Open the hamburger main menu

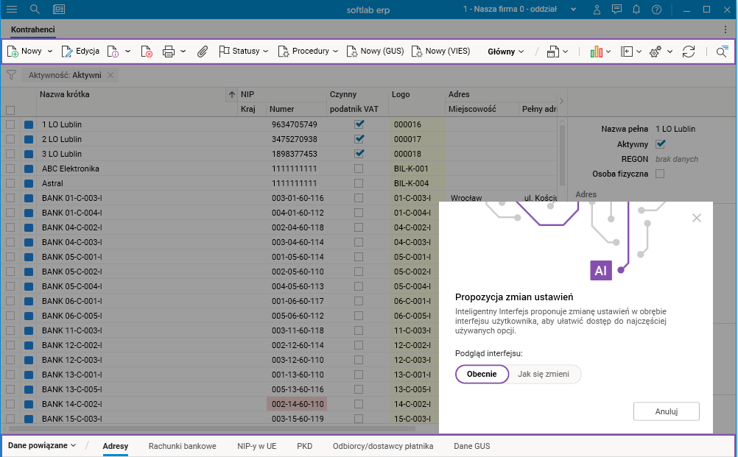pyautogui.click(x=12, y=9)
